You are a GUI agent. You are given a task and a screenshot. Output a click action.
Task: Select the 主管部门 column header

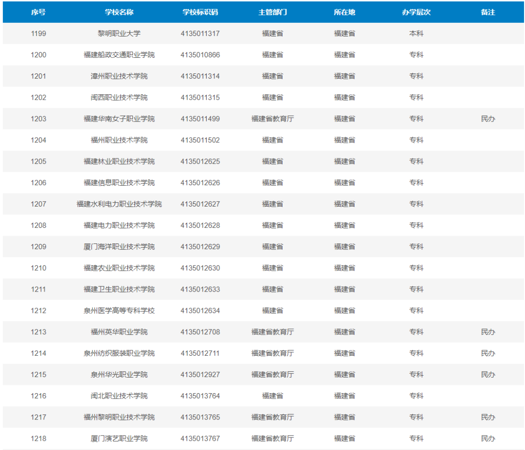click(x=272, y=12)
